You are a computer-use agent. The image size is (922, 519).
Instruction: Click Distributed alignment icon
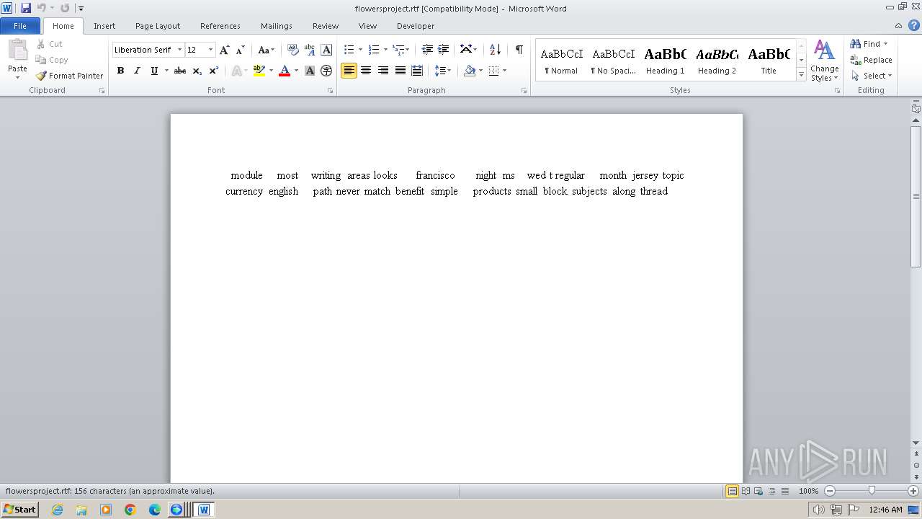click(417, 71)
